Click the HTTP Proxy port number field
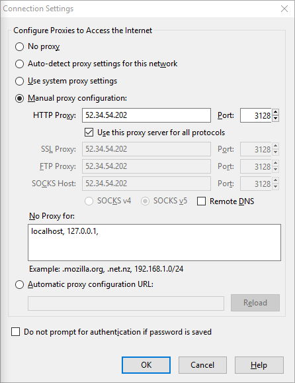This screenshot has width=295, height=383. (x=255, y=115)
